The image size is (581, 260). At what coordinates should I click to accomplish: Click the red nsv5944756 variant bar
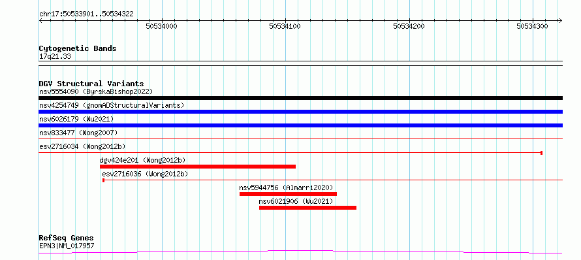pyautogui.click(x=289, y=194)
